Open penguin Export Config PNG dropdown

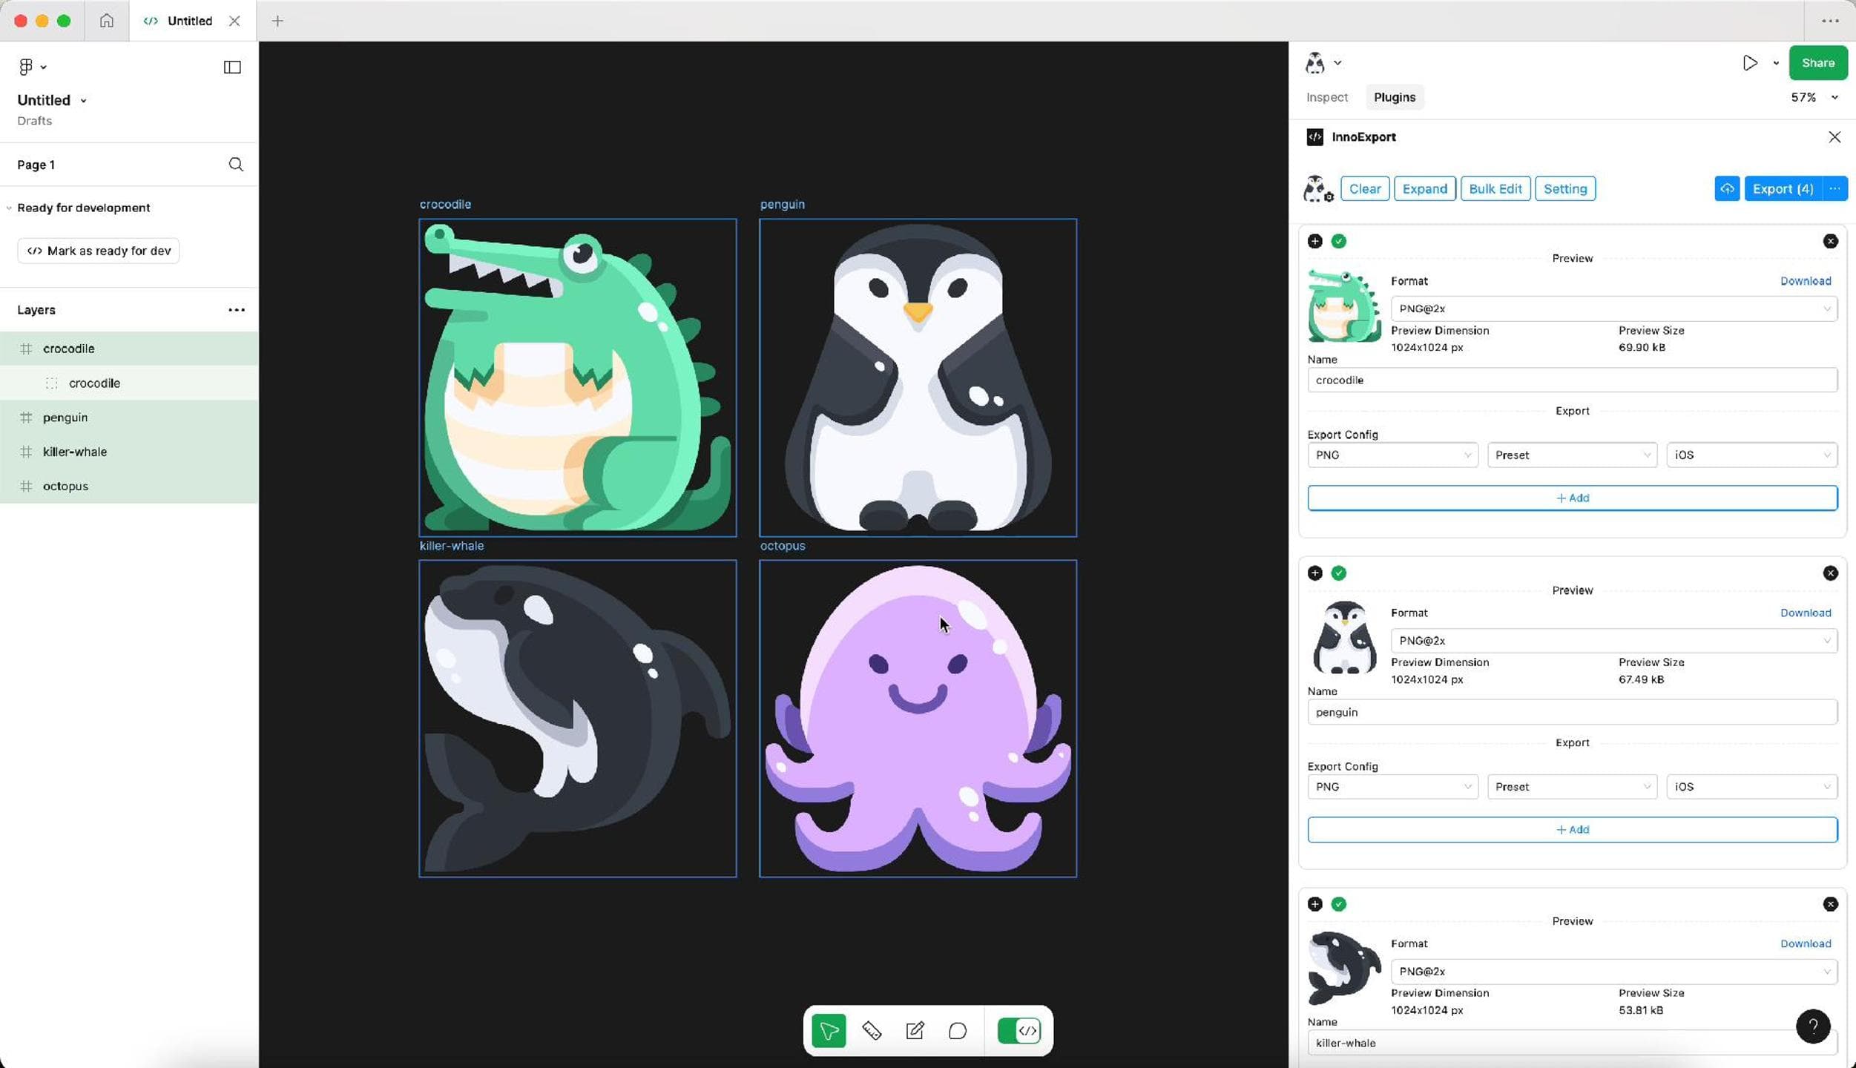(x=1392, y=787)
